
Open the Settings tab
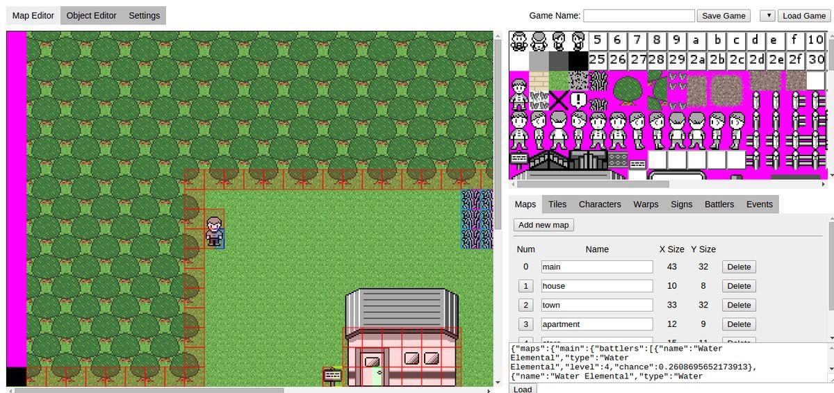(x=144, y=15)
